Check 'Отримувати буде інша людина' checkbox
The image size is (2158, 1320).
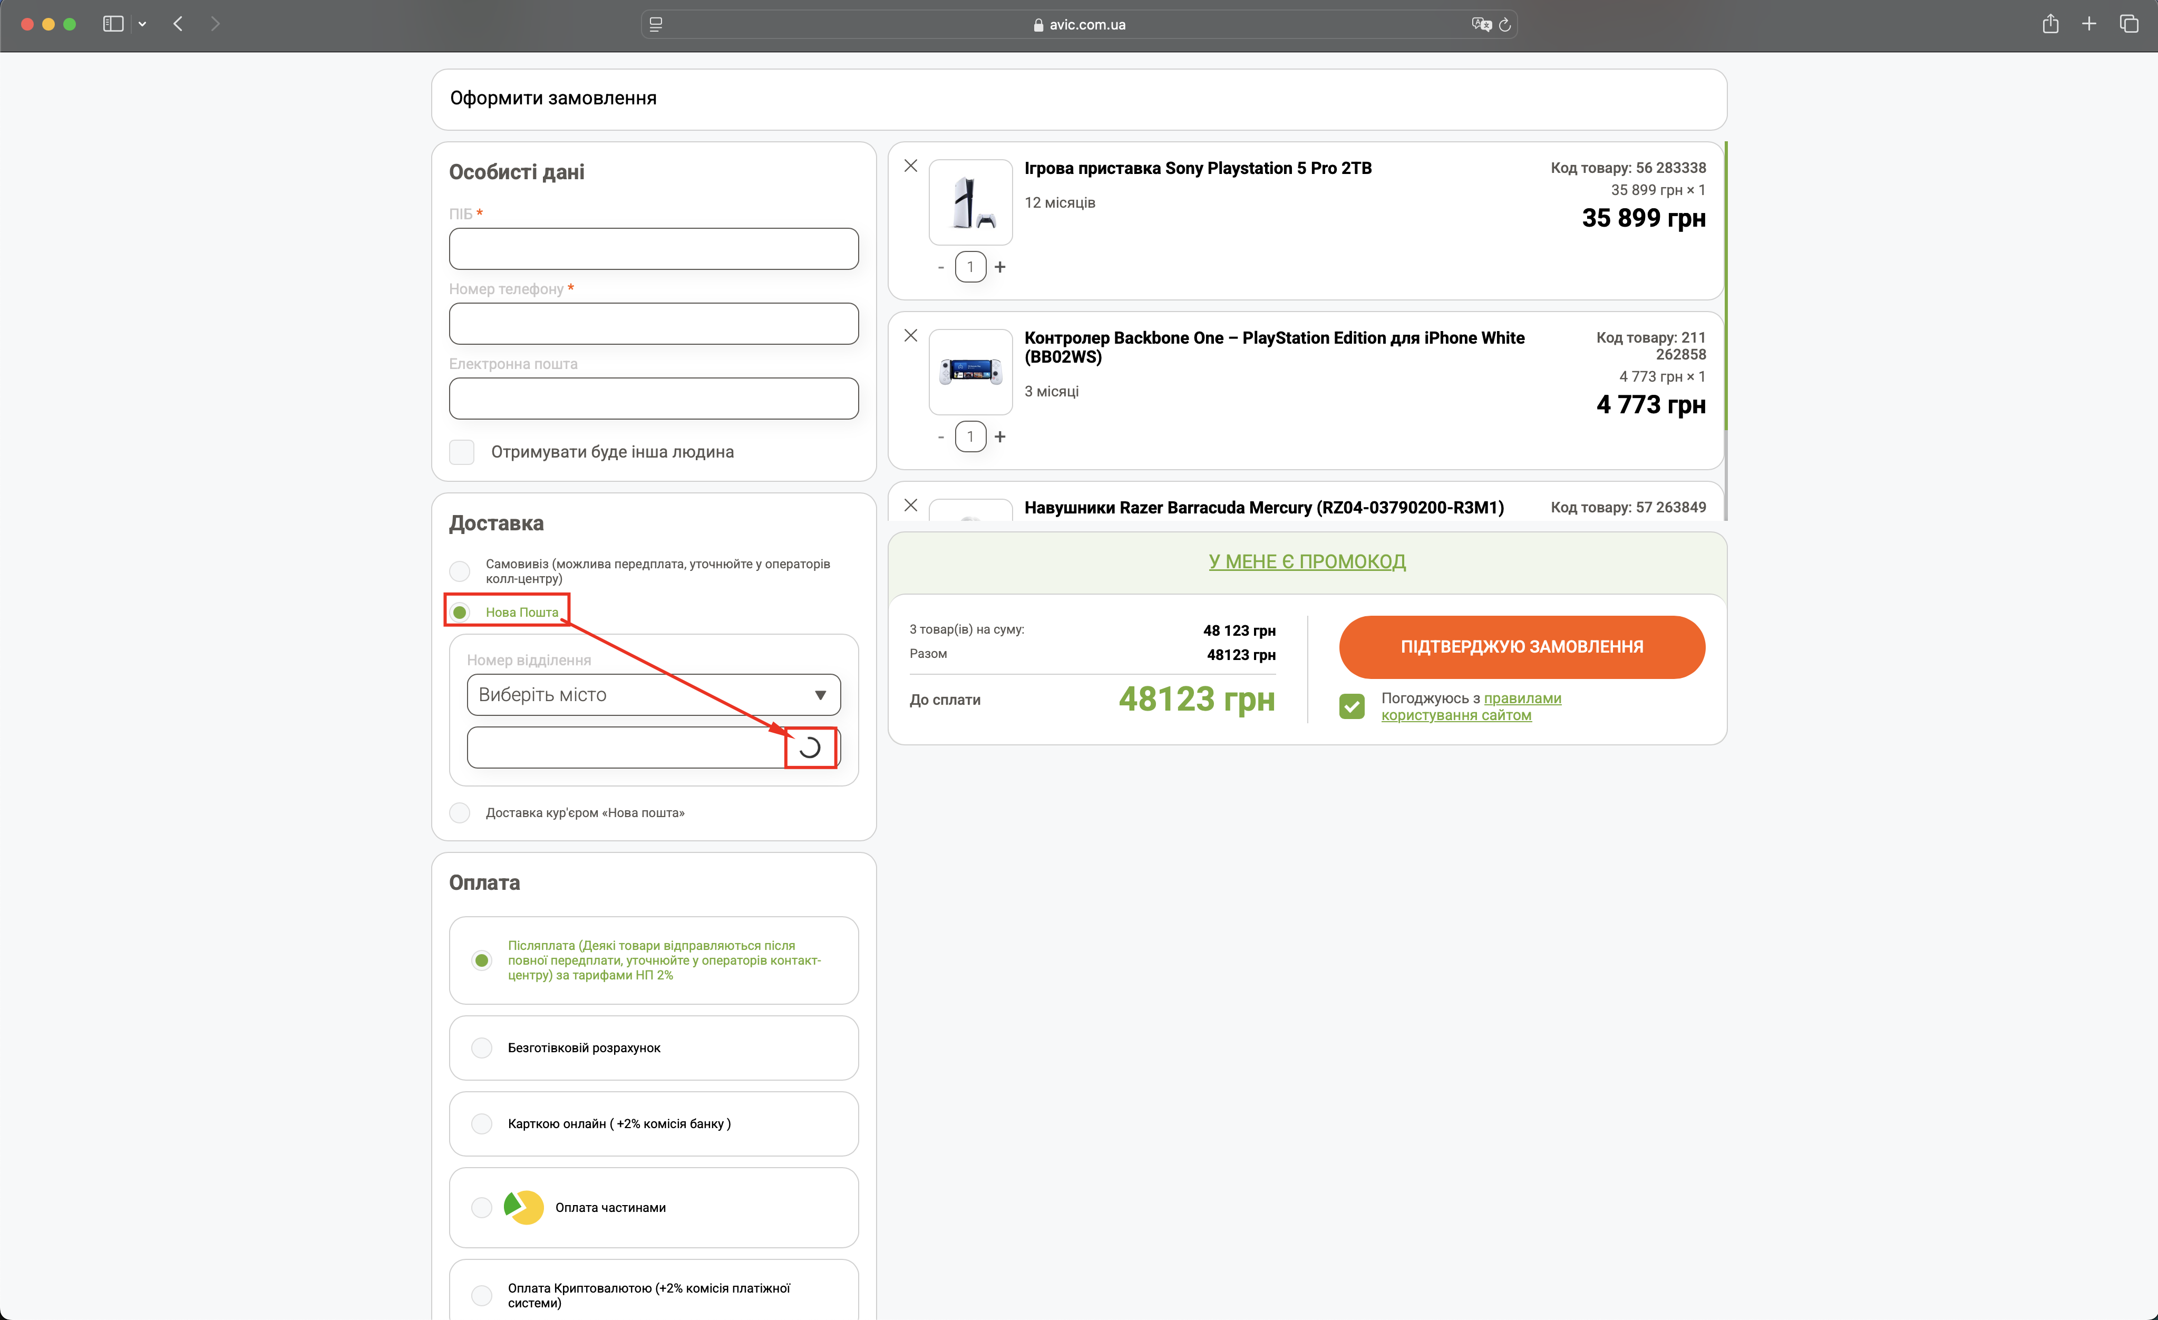[x=462, y=452]
